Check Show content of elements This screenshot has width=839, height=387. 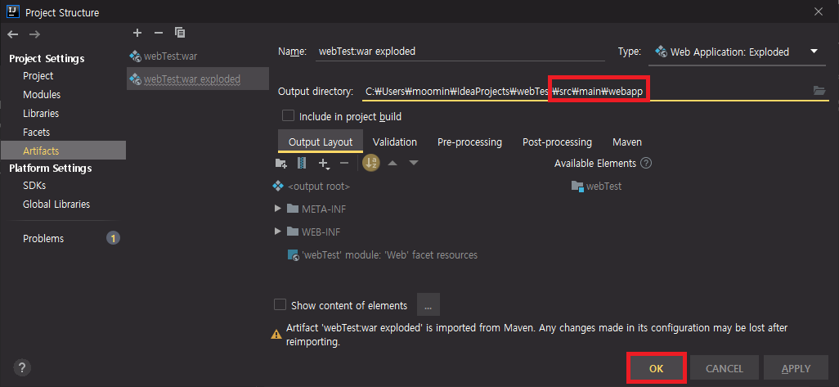(280, 304)
